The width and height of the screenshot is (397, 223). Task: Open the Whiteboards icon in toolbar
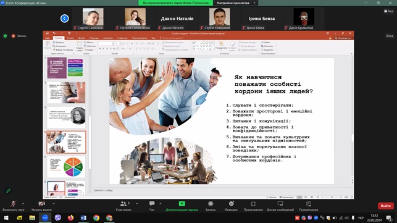280,203
